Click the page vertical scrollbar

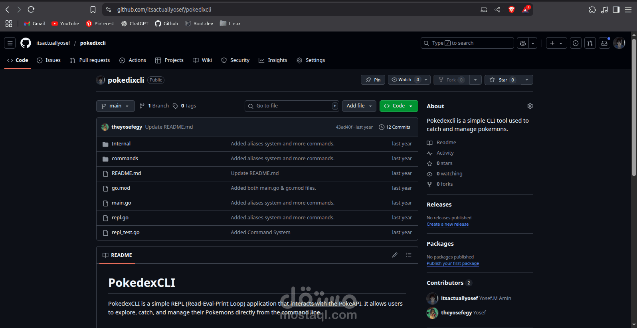[634, 107]
